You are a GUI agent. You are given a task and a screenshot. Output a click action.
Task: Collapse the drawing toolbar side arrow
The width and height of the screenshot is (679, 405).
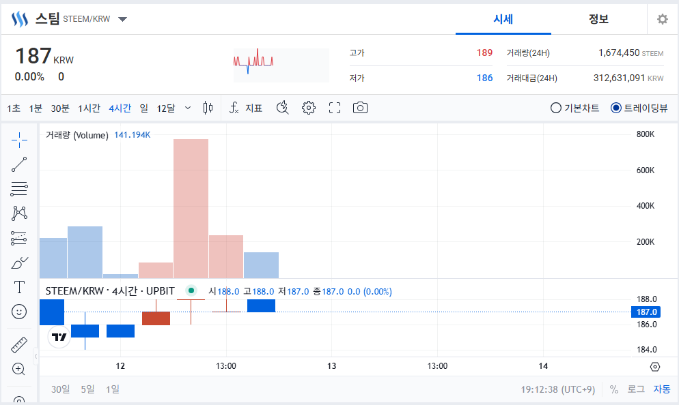pos(36,356)
